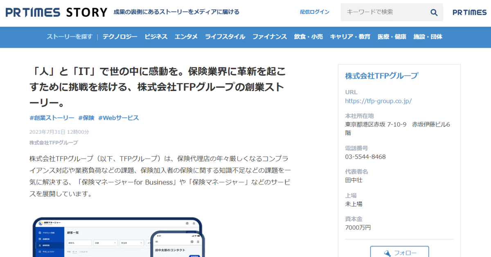Screen dimensions: 491x257
Task: Open the 株式会社TFPグループ sidebar company title
Action: (x=382, y=76)
